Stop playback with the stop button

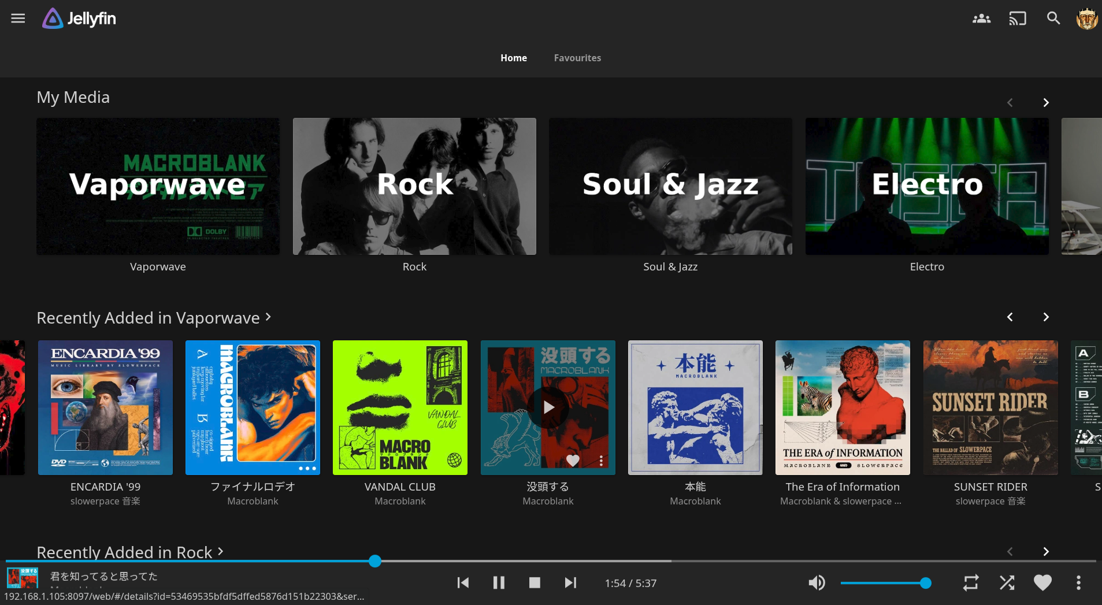click(535, 582)
